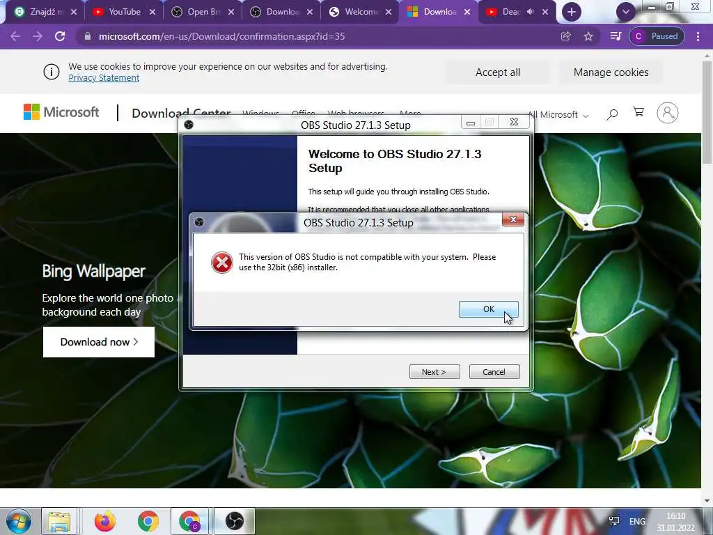Screen dimensions: 713x535
Task: Click Next in OBS Studio Setup wizard
Action: click(x=434, y=372)
